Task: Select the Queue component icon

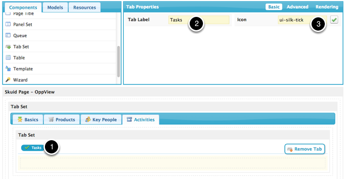Action: pyautogui.click(x=8, y=35)
